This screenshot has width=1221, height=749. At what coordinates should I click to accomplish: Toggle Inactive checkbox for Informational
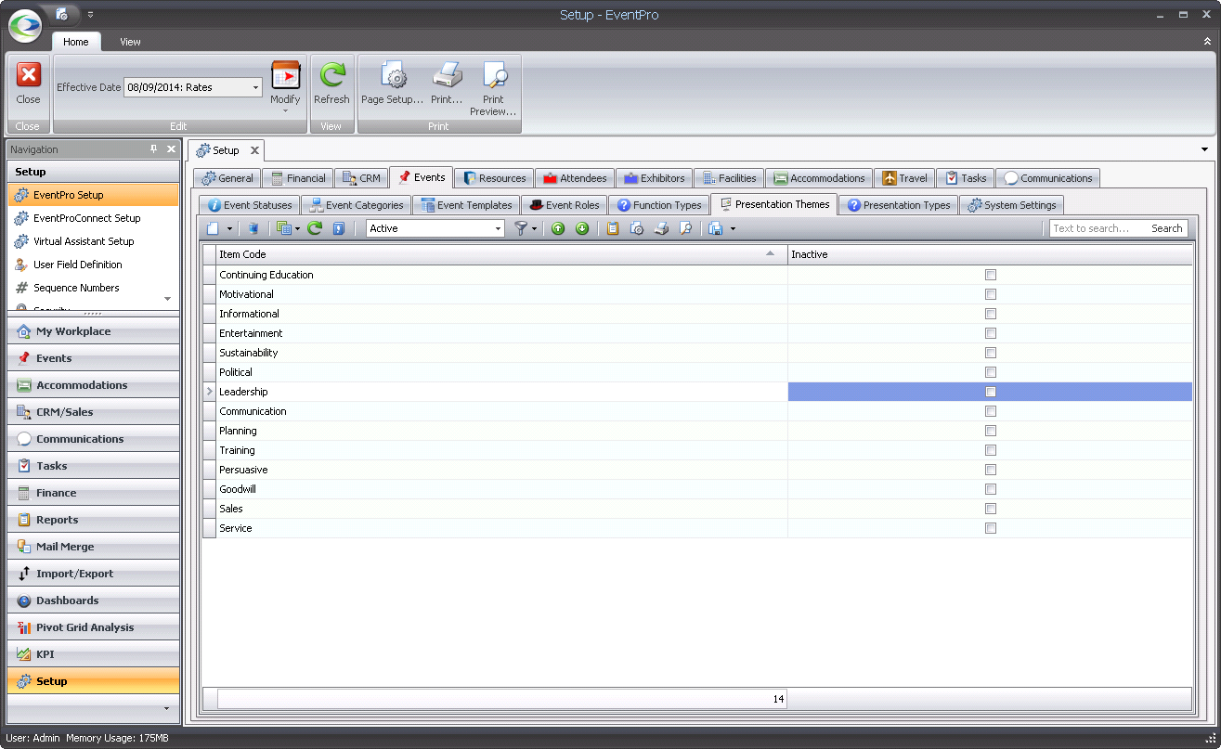991,314
